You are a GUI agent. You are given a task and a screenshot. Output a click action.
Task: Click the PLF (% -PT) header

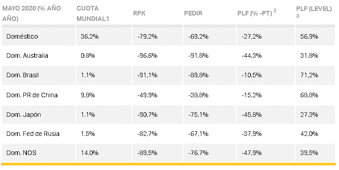click(x=257, y=13)
